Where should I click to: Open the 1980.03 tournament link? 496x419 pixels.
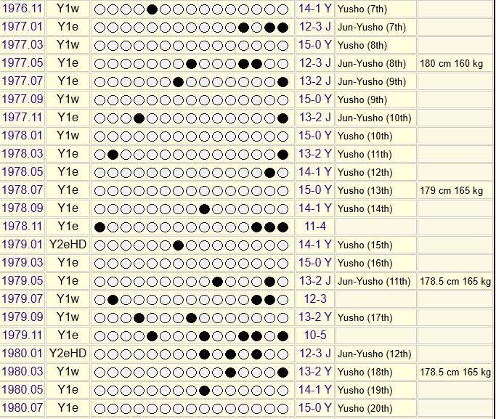[22, 372]
